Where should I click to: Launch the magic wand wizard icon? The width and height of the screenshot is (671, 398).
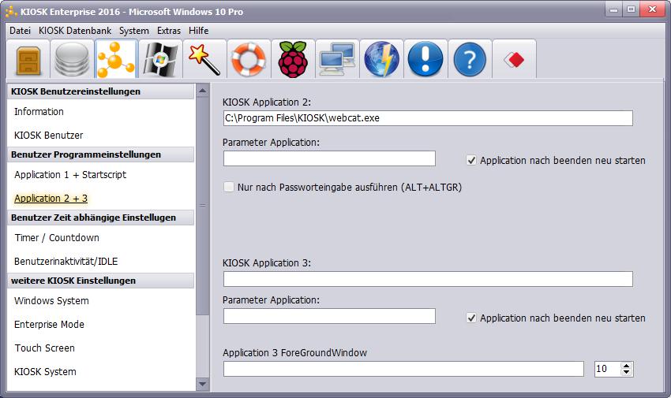204,59
